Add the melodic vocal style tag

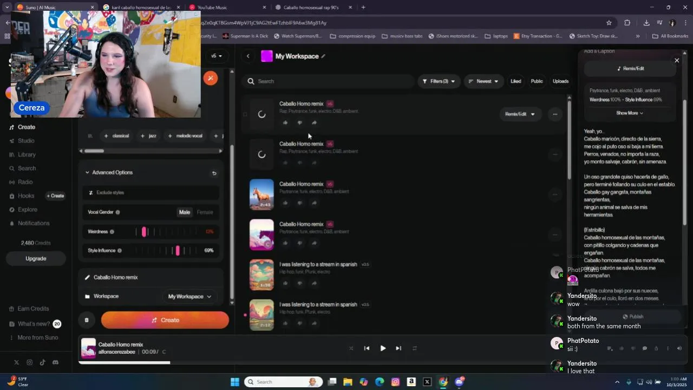[185, 136]
